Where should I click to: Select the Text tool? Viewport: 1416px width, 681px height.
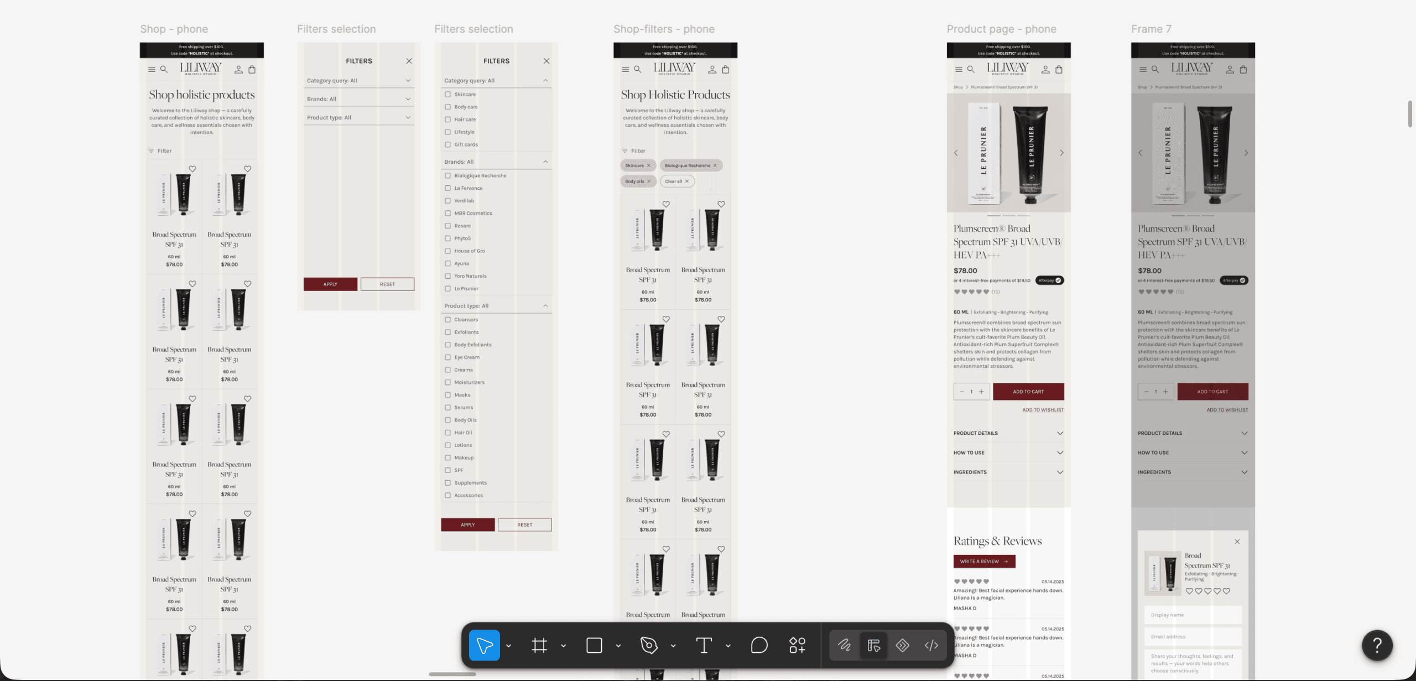704,645
